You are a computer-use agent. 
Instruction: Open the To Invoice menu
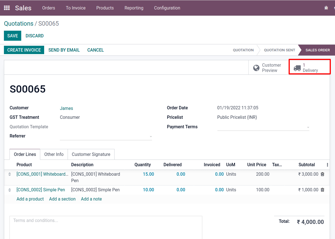coord(76,8)
